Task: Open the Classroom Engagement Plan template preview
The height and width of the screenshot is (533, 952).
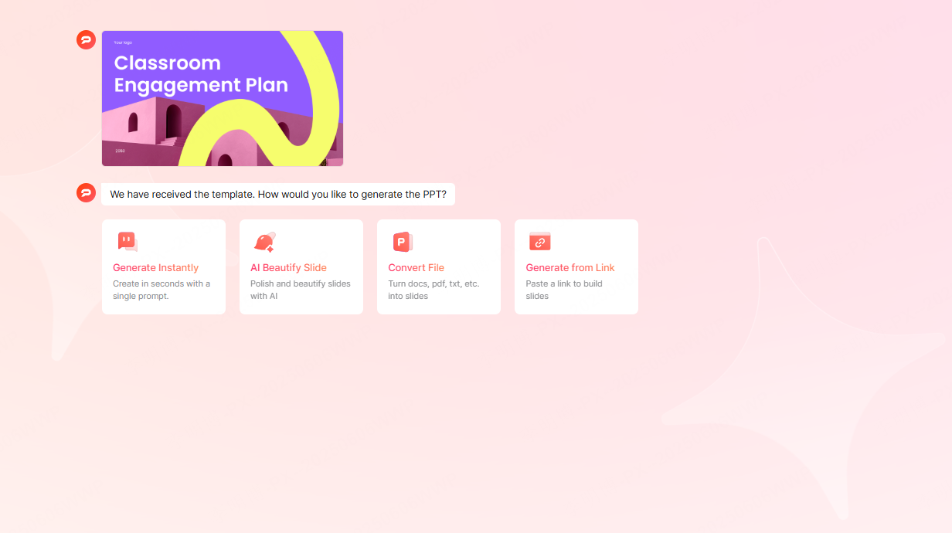Action: click(223, 98)
